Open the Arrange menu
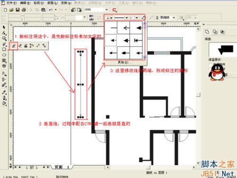237x178 pixels. 66,3
